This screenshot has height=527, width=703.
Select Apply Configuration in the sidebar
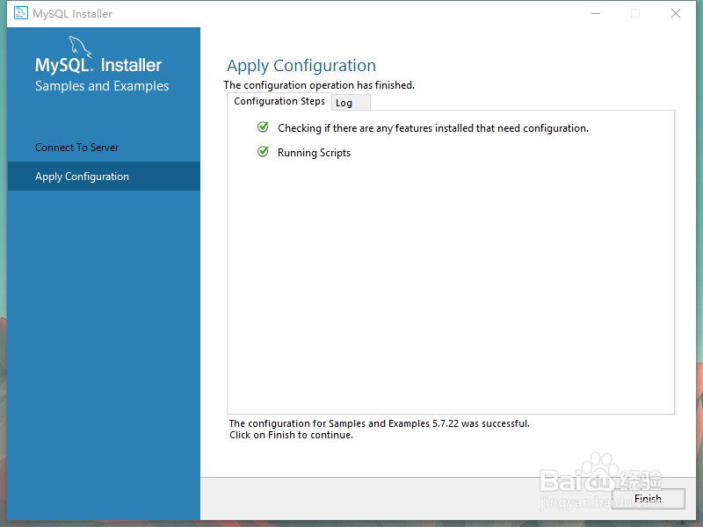(x=104, y=177)
